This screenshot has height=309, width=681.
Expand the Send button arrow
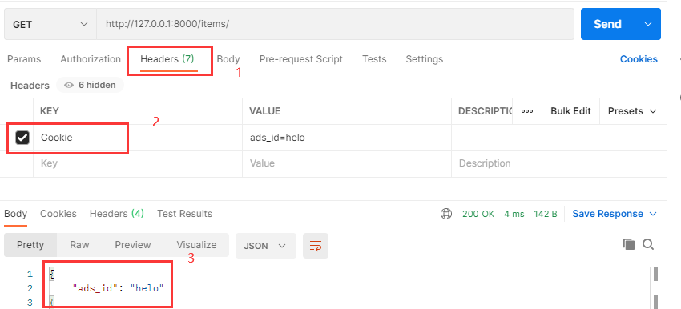[x=648, y=24]
